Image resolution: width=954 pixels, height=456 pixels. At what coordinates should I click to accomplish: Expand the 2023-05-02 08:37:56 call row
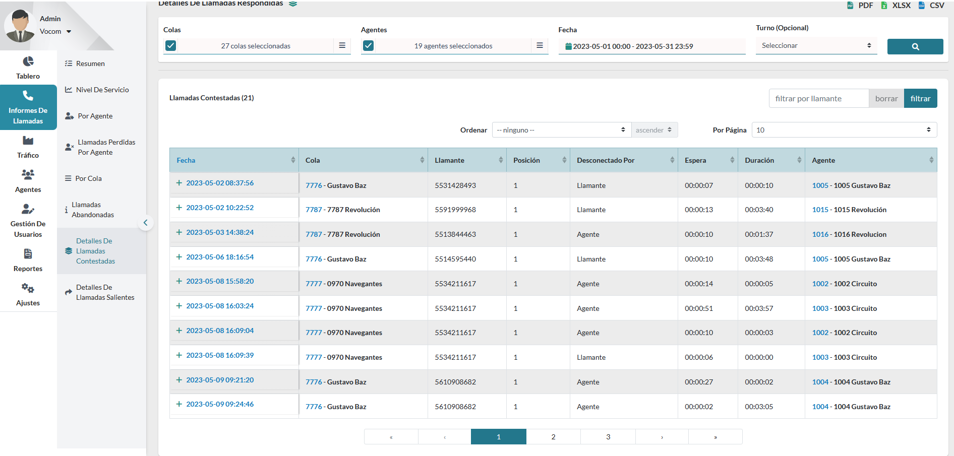[179, 183]
